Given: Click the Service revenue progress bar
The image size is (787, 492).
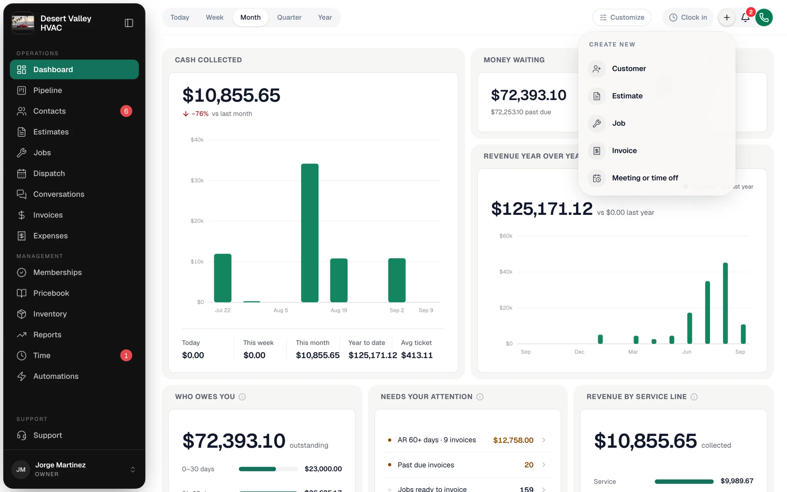Looking at the screenshot, I should [x=684, y=482].
